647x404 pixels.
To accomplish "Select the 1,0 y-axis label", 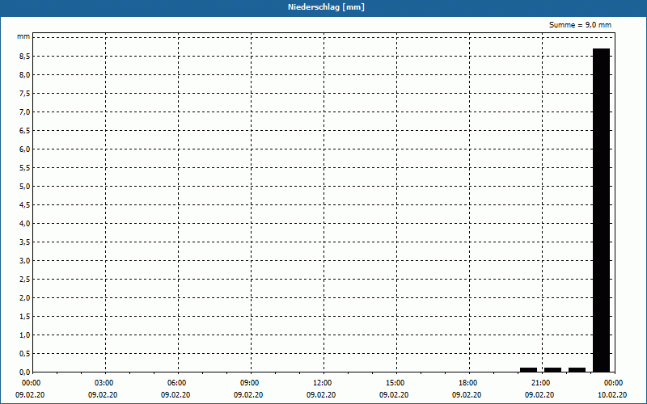I will [25, 335].
